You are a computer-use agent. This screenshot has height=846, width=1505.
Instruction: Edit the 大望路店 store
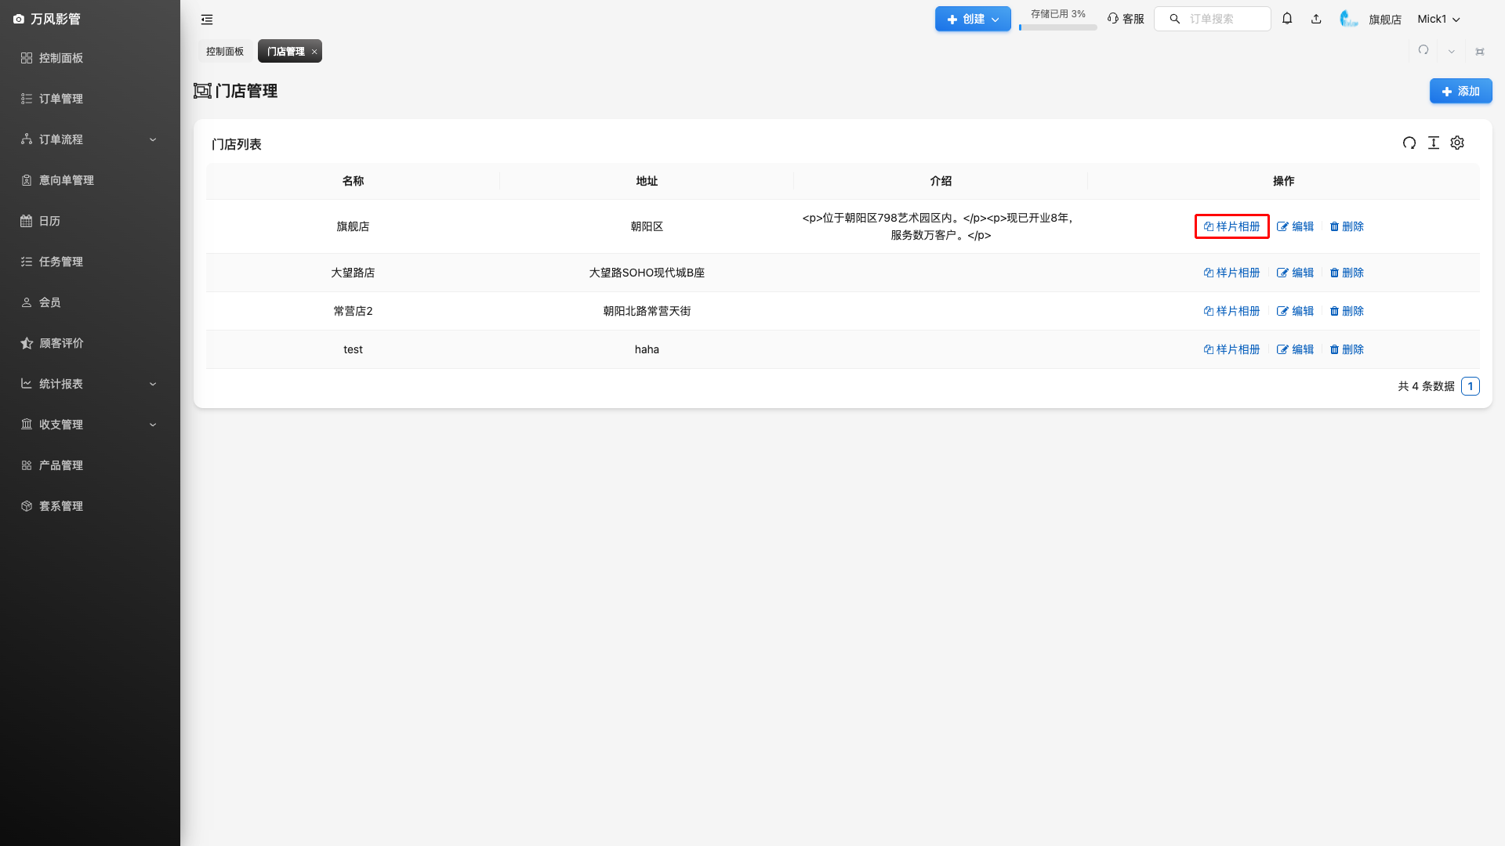click(1295, 273)
